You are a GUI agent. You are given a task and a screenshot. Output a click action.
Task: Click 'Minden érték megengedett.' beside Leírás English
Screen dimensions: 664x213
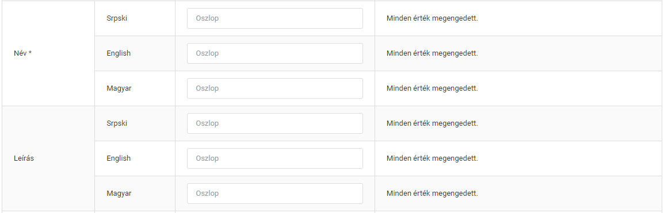tap(432, 158)
